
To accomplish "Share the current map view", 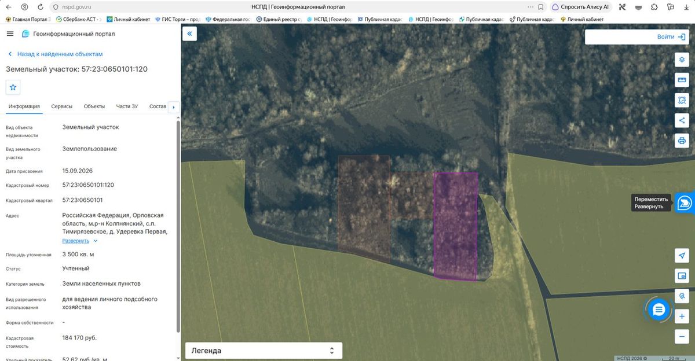I will click(682, 120).
